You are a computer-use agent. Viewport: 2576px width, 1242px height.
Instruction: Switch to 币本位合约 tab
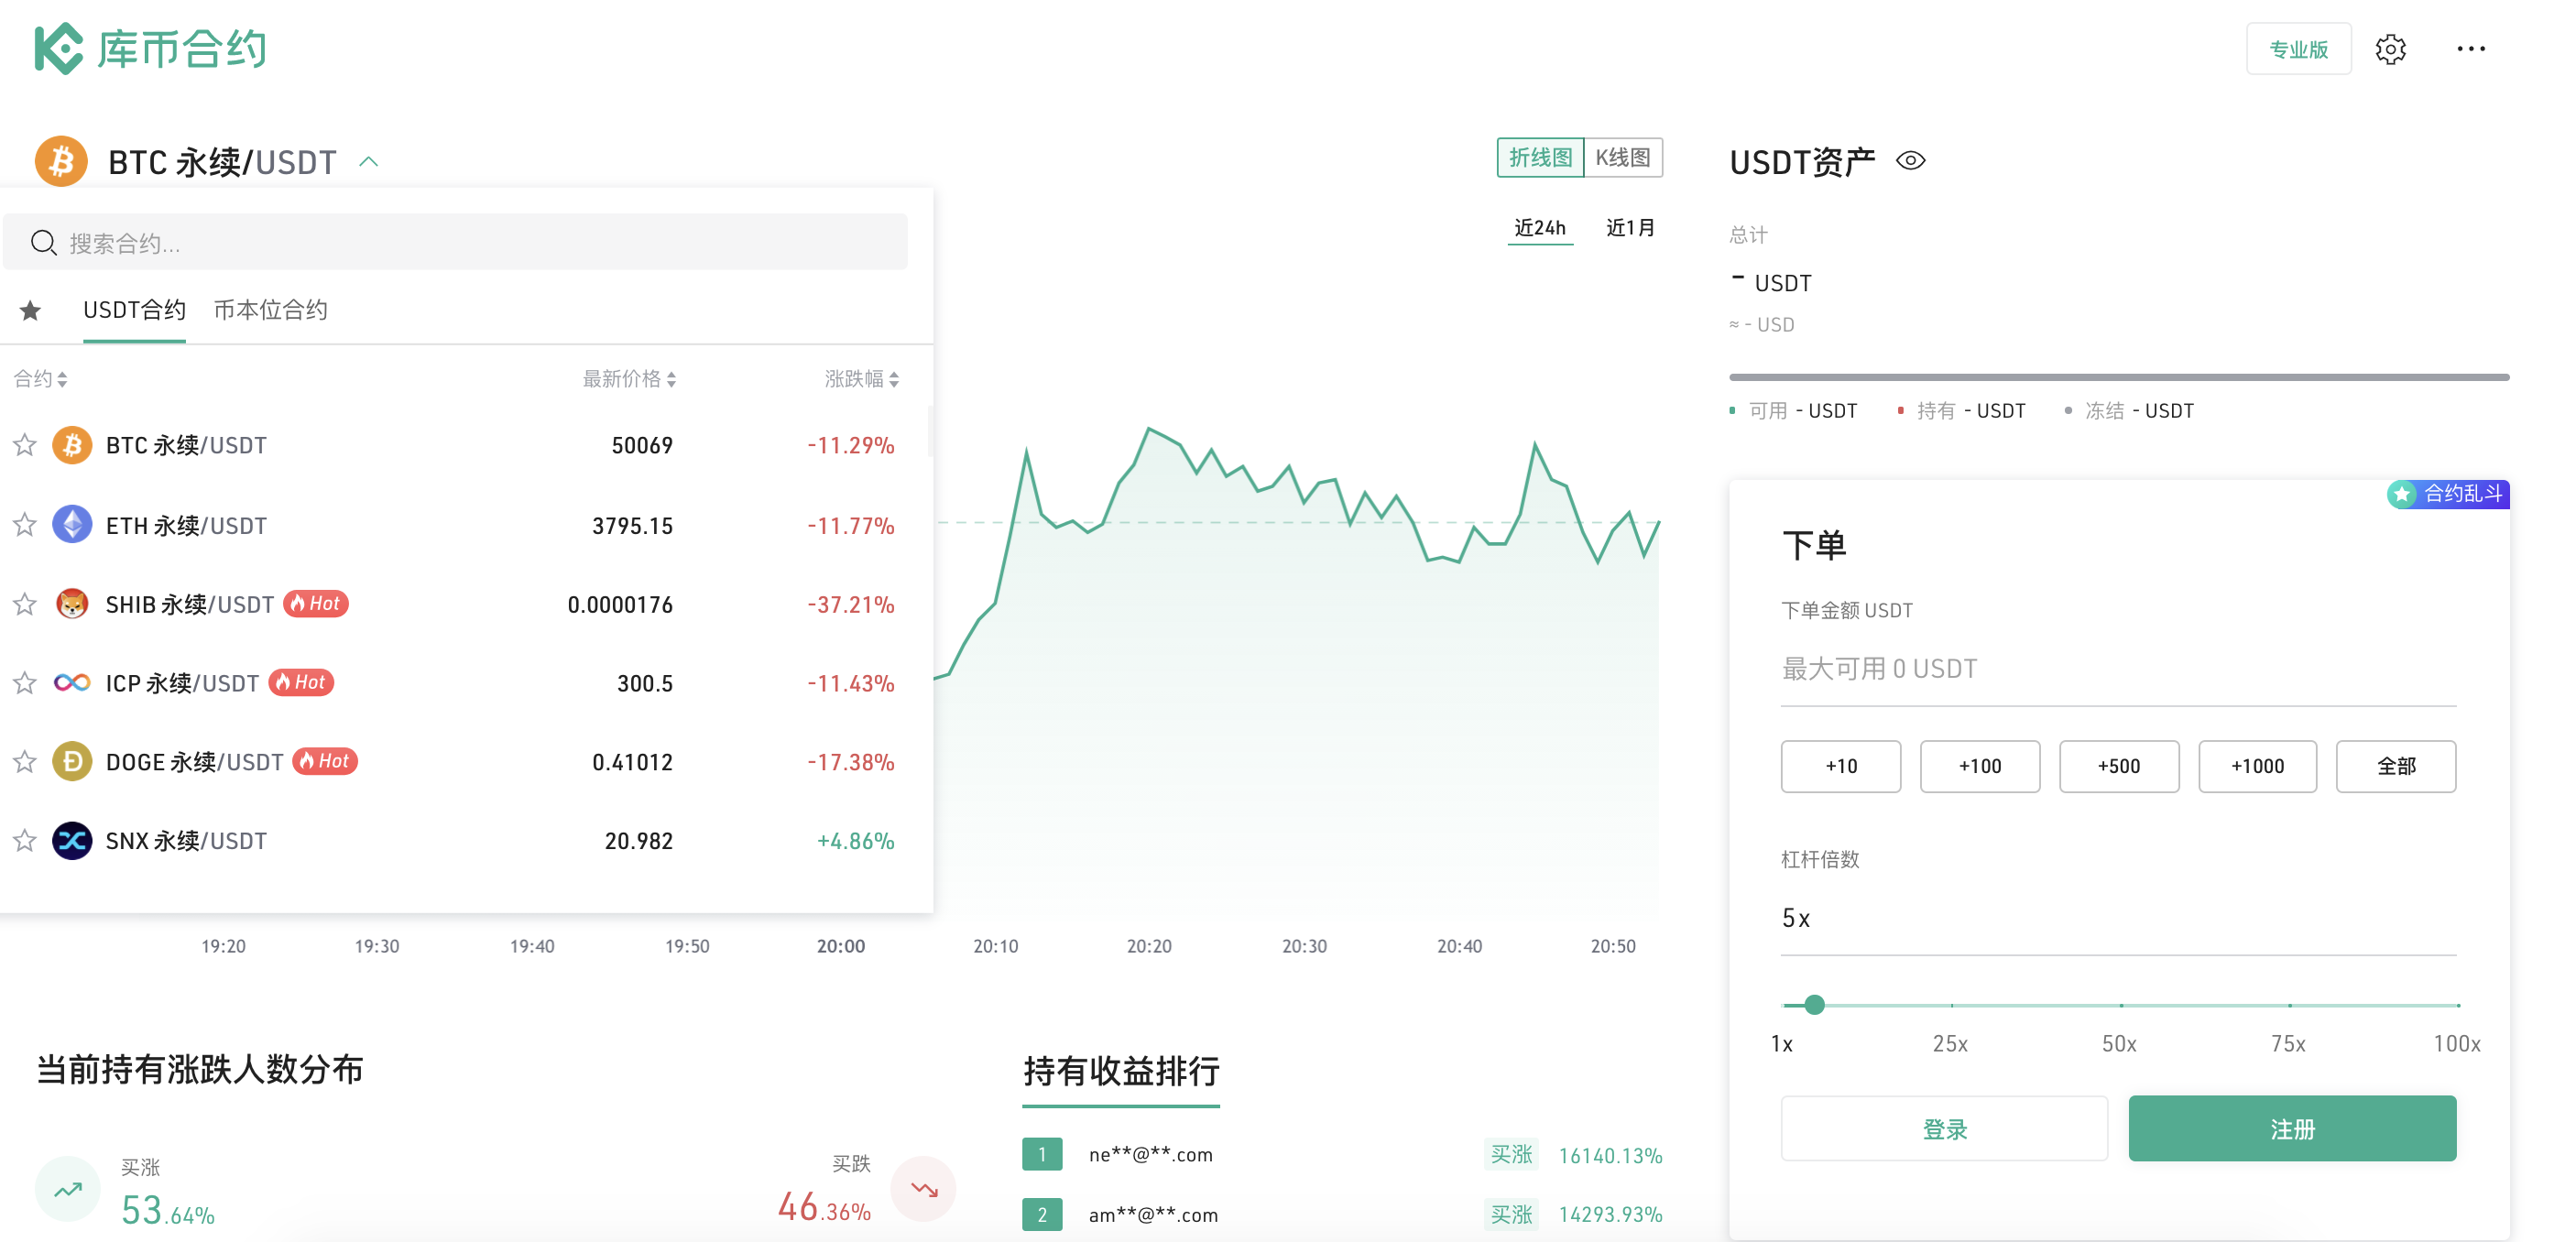(270, 310)
